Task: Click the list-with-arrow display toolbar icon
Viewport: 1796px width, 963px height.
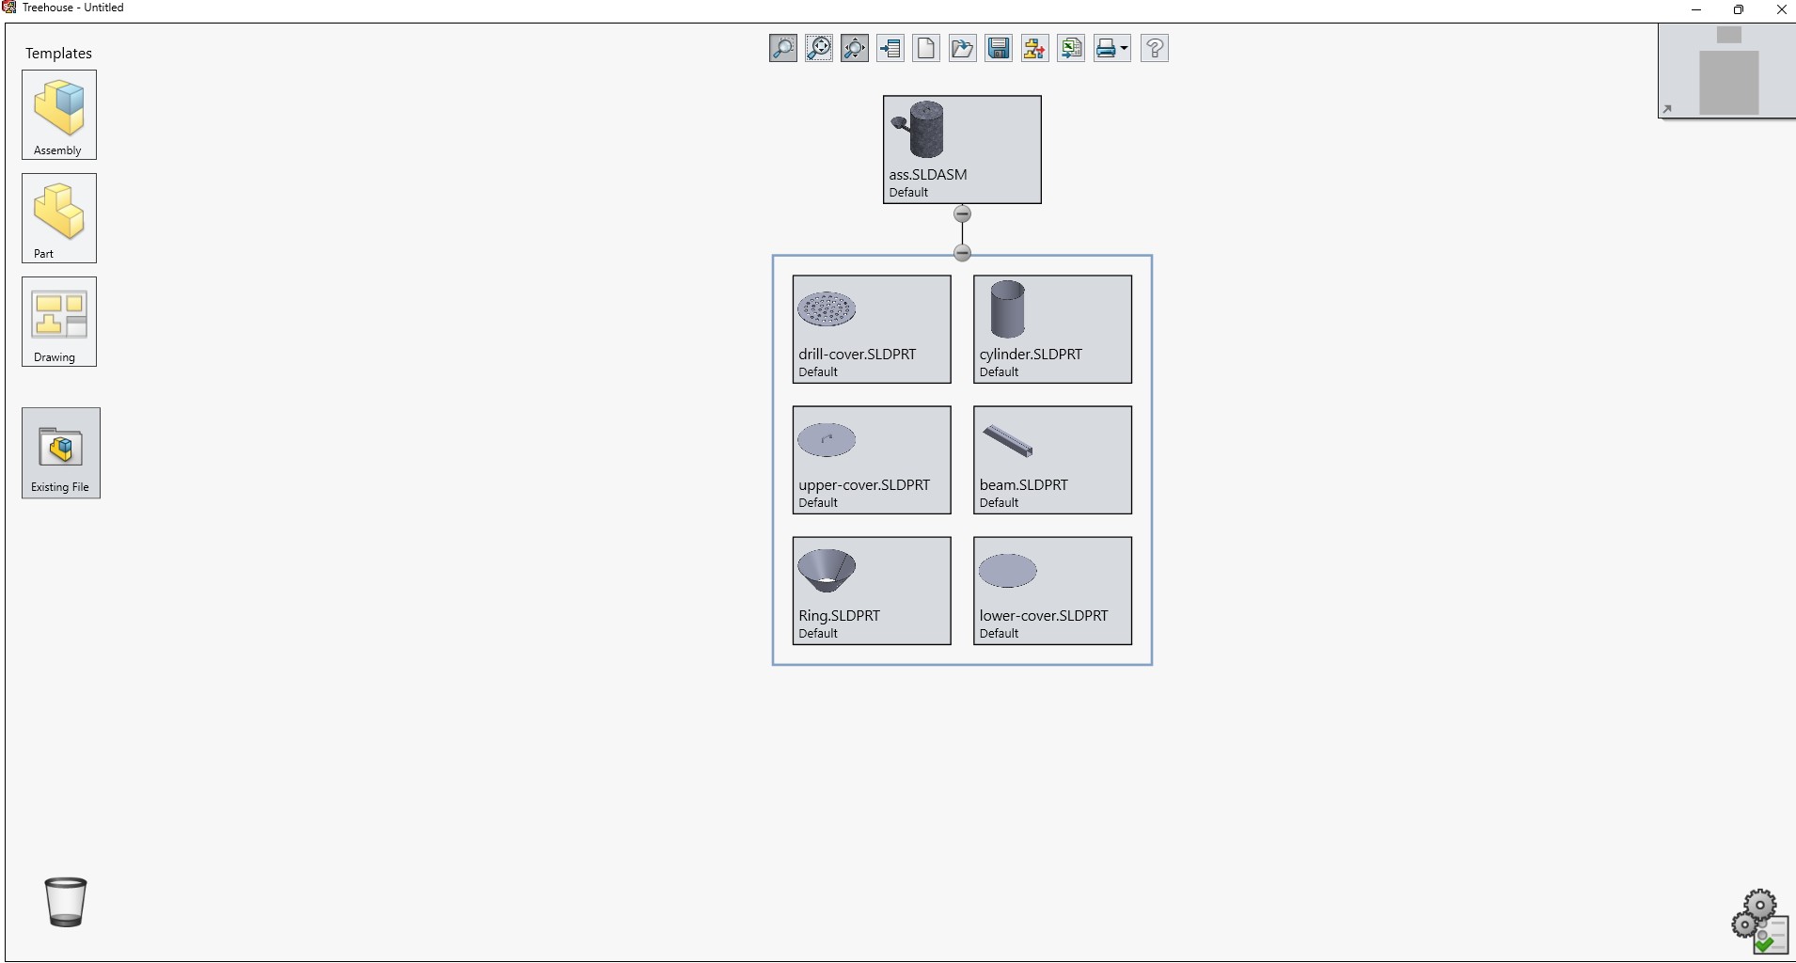Action: click(890, 48)
